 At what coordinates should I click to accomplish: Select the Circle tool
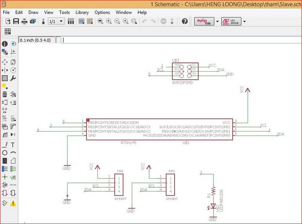click(x=5, y=153)
